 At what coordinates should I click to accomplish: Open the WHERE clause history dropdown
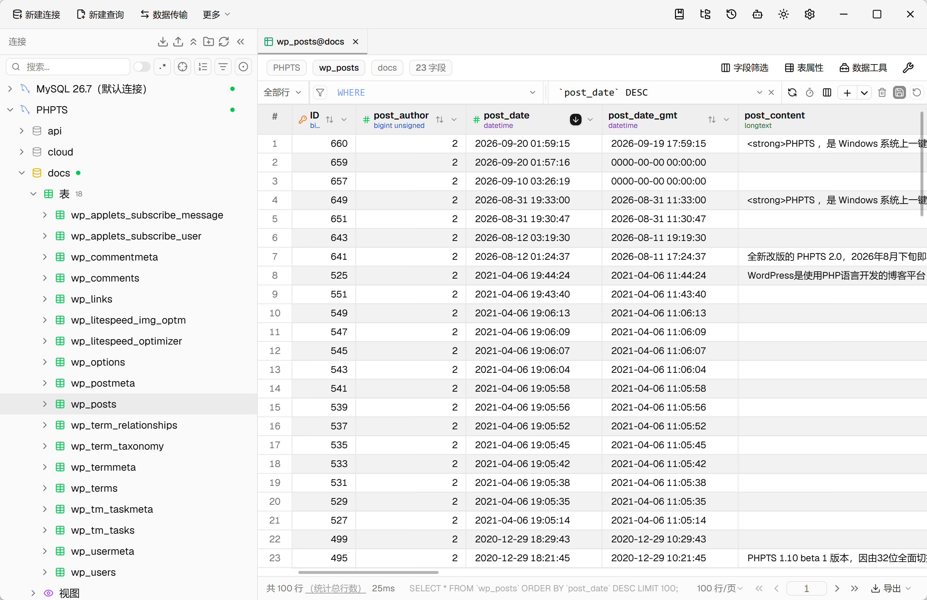pyautogui.click(x=532, y=93)
